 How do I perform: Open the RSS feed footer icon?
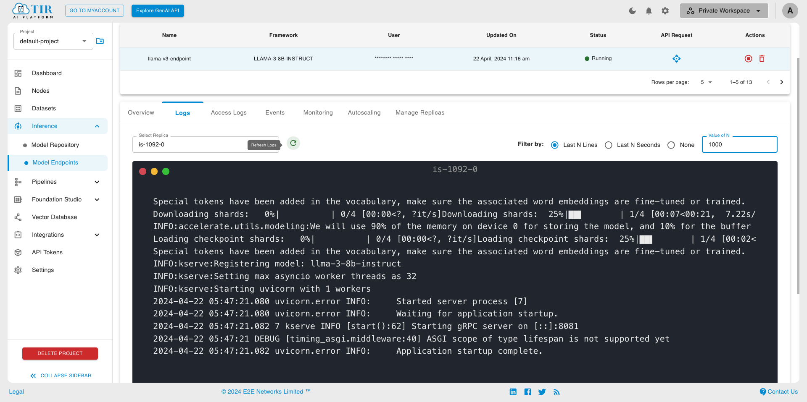[556, 392]
